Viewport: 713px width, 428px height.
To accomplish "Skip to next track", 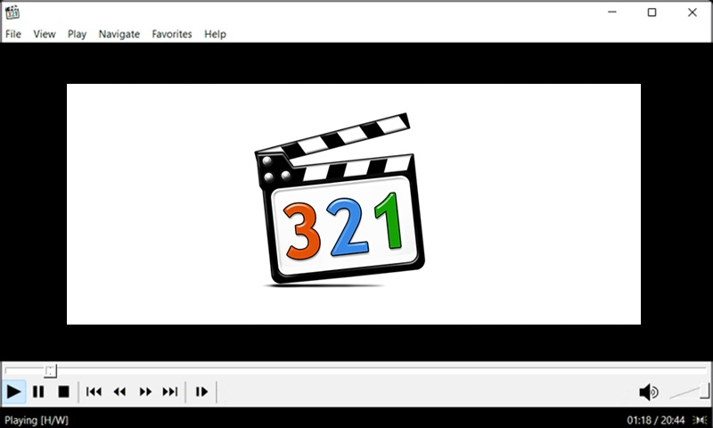I will [170, 391].
